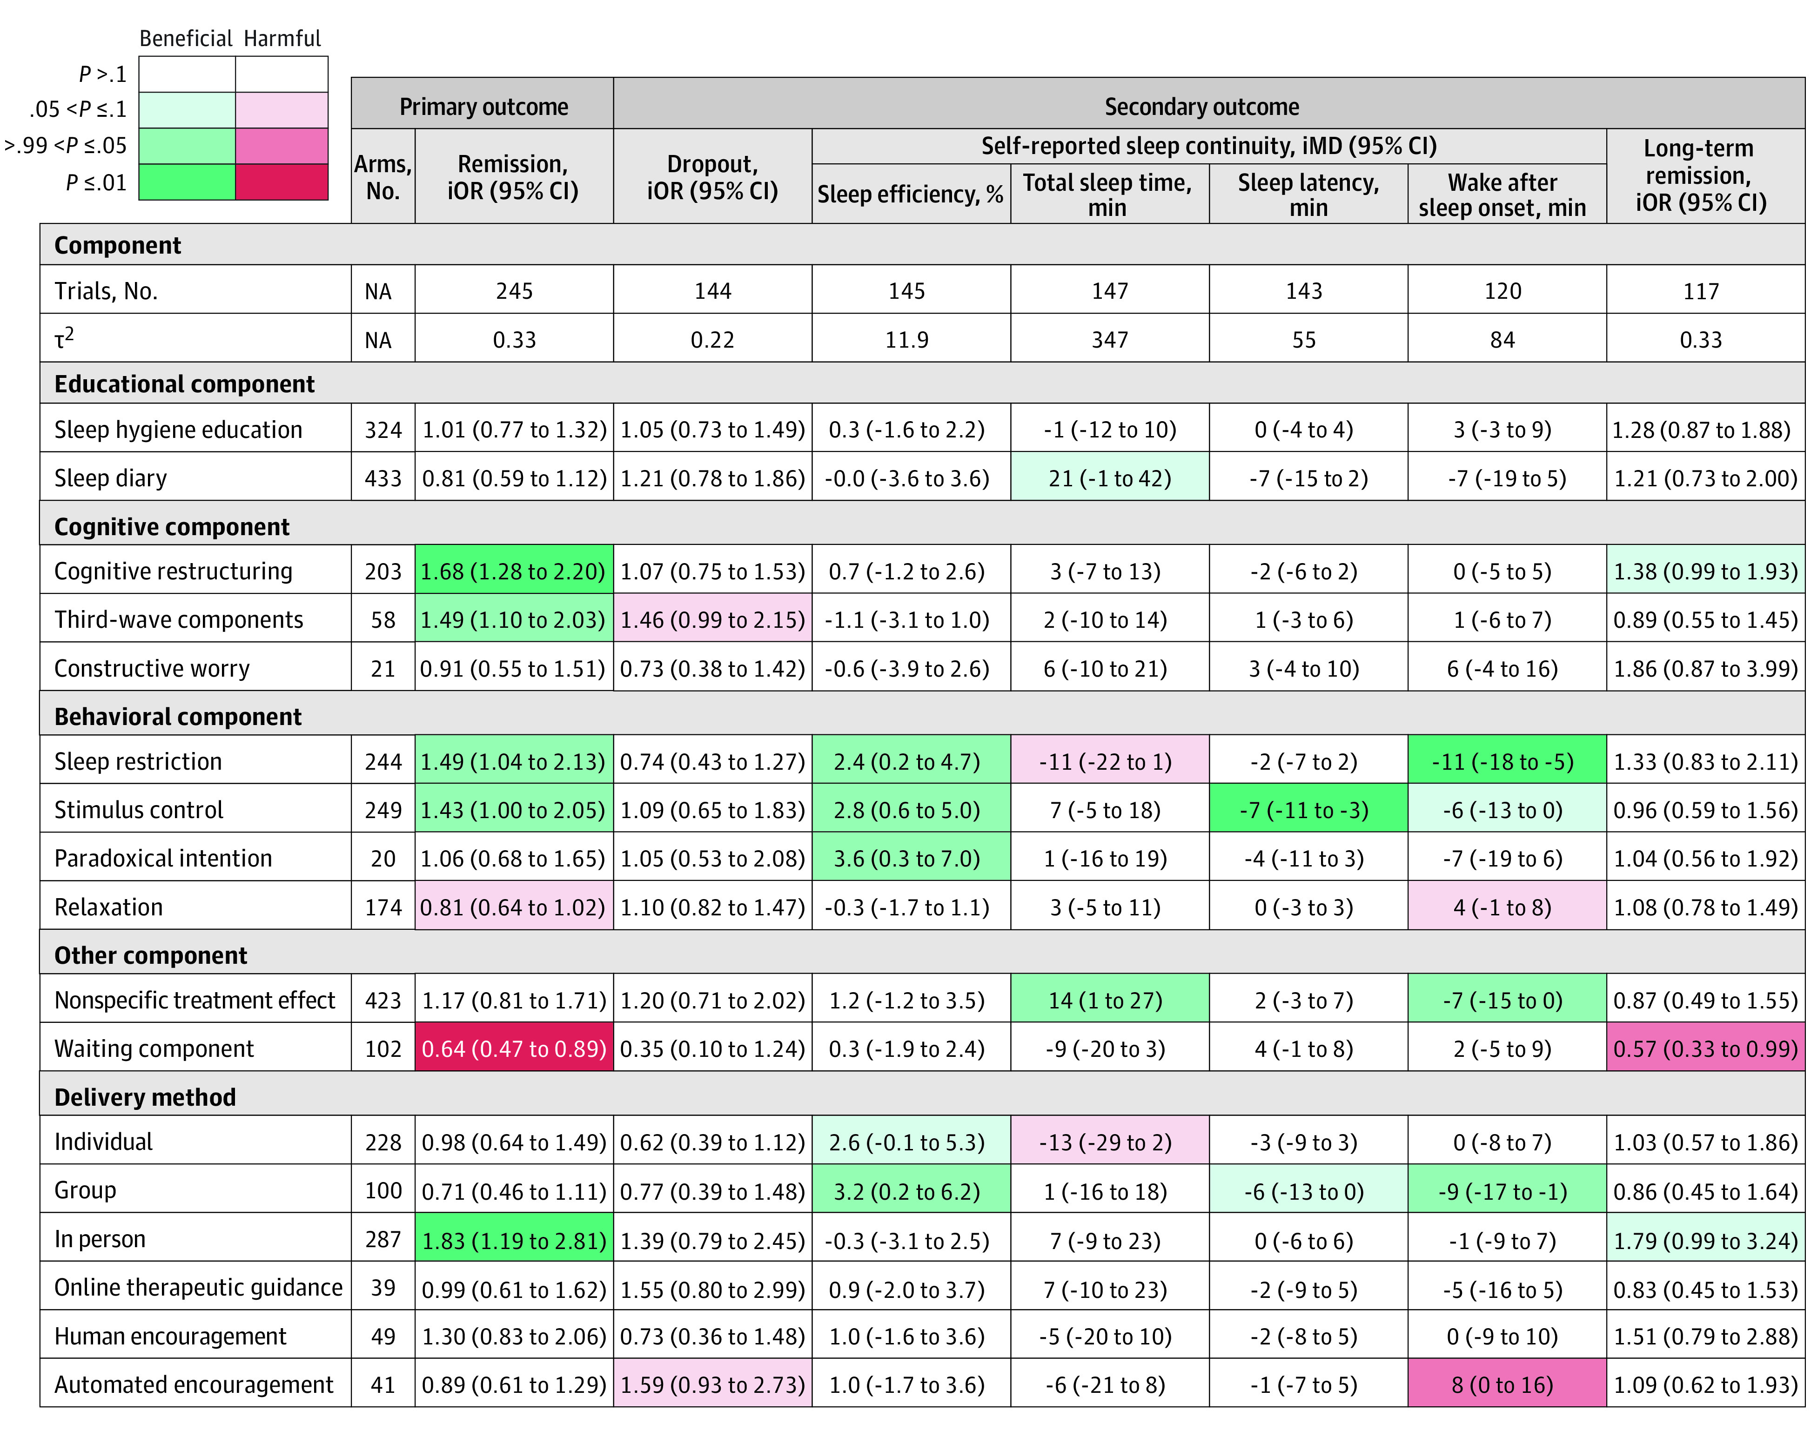Image resolution: width=1811 pixels, height=1431 pixels.
Task: Click the 'Sleep hygiene education' row label
Action: tap(178, 430)
